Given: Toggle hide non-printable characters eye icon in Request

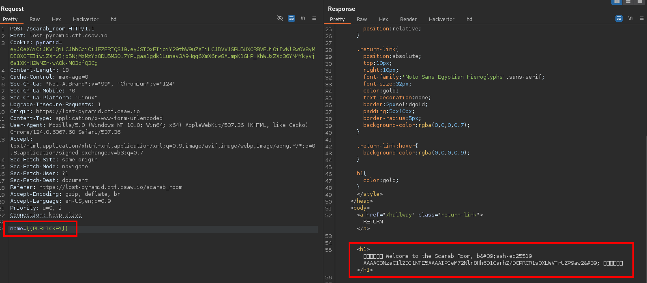Looking at the screenshot, I should [280, 18].
